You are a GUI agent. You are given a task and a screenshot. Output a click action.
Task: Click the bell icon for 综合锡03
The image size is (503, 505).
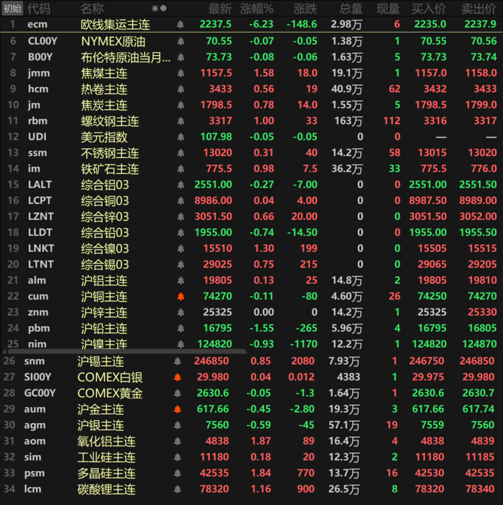click(x=180, y=264)
